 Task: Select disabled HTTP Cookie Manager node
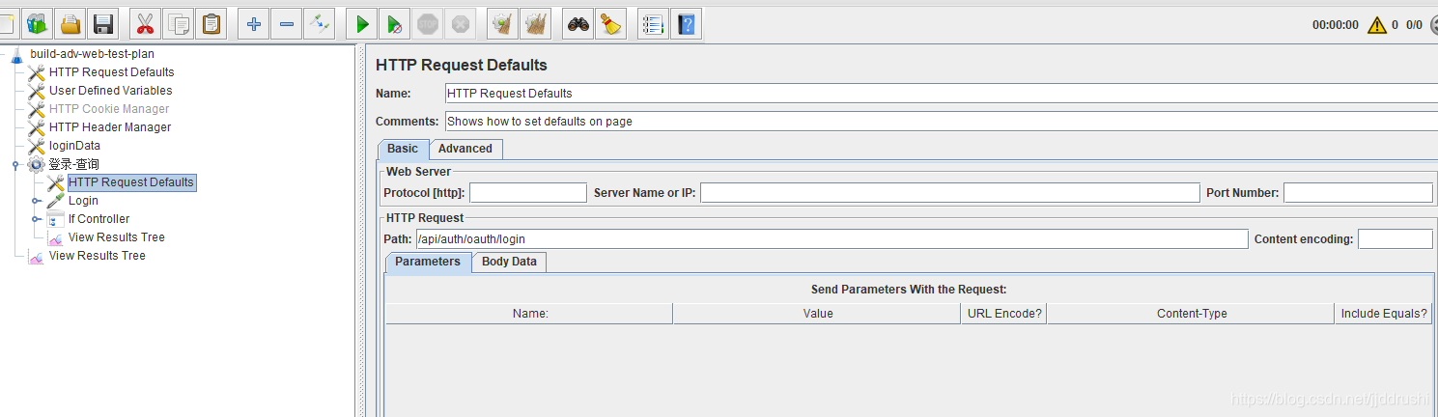109,109
